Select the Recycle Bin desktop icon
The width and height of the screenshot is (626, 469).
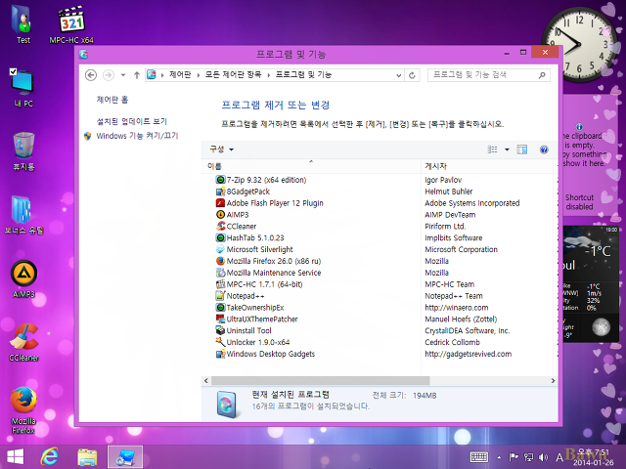click(23, 151)
